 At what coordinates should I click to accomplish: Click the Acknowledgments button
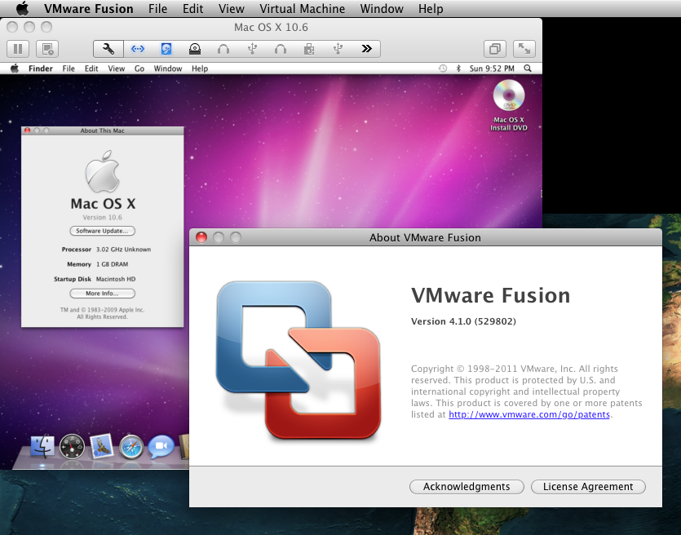[x=466, y=487]
